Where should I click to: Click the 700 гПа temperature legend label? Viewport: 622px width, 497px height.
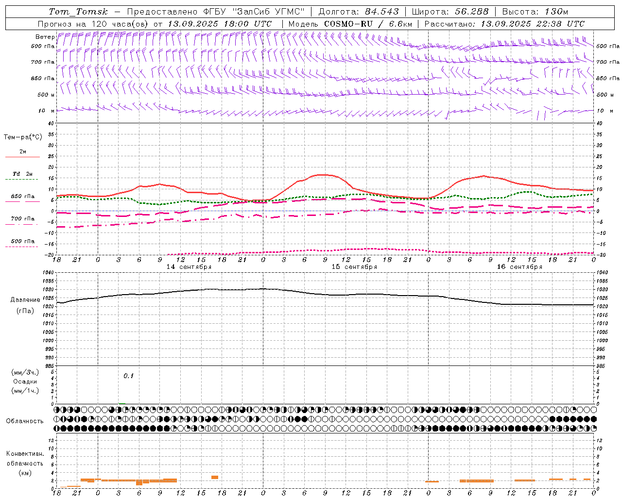23,219
